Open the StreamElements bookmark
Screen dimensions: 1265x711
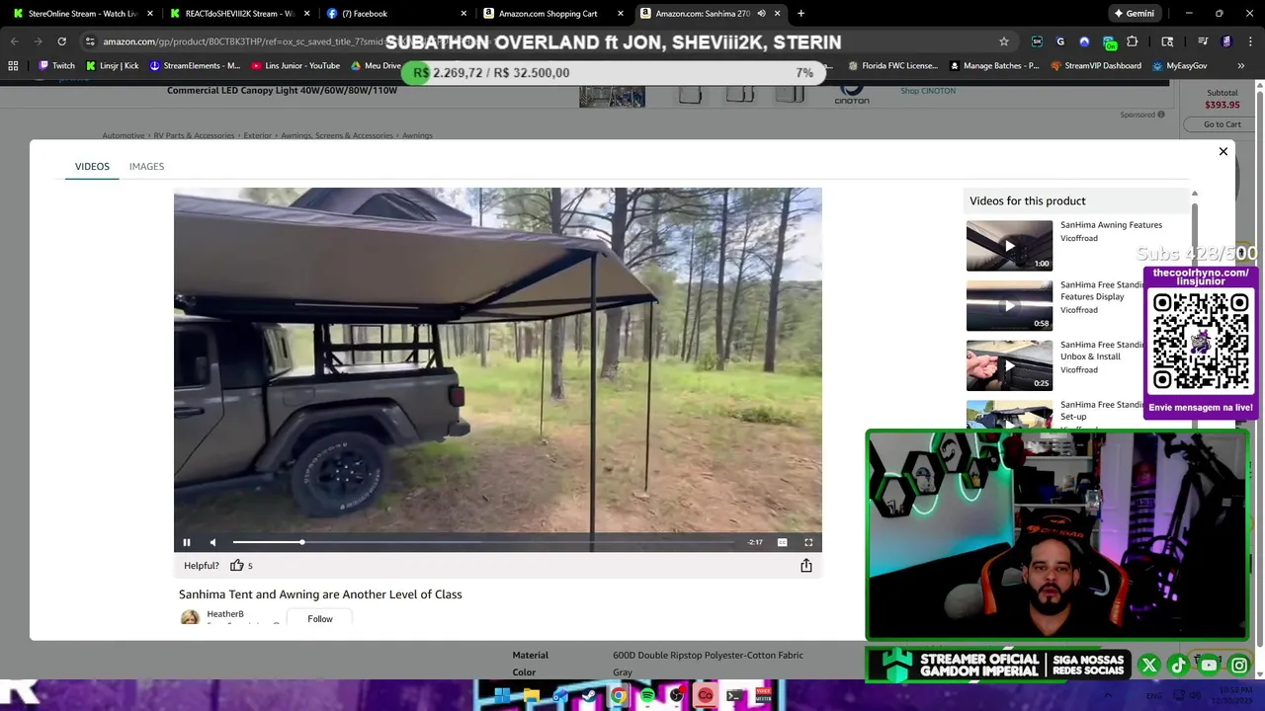[195, 66]
